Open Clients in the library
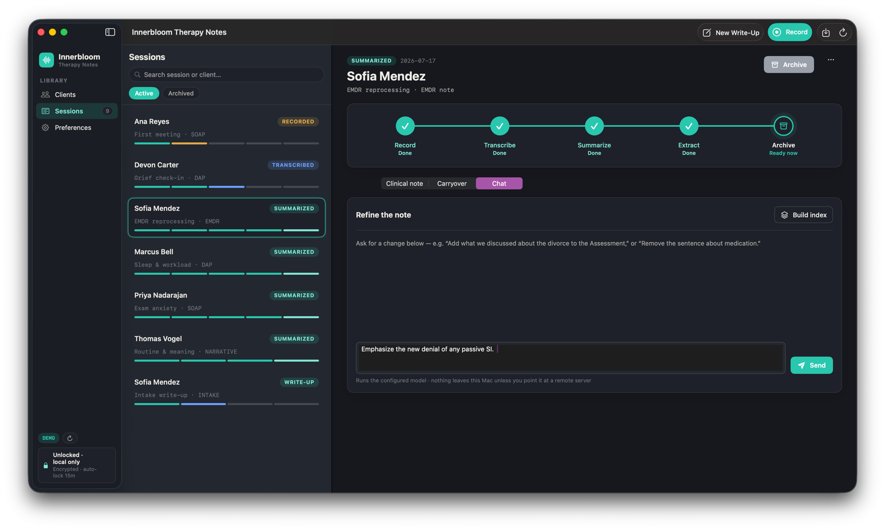Screen dimensions: 885x530 tap(77, 94)
